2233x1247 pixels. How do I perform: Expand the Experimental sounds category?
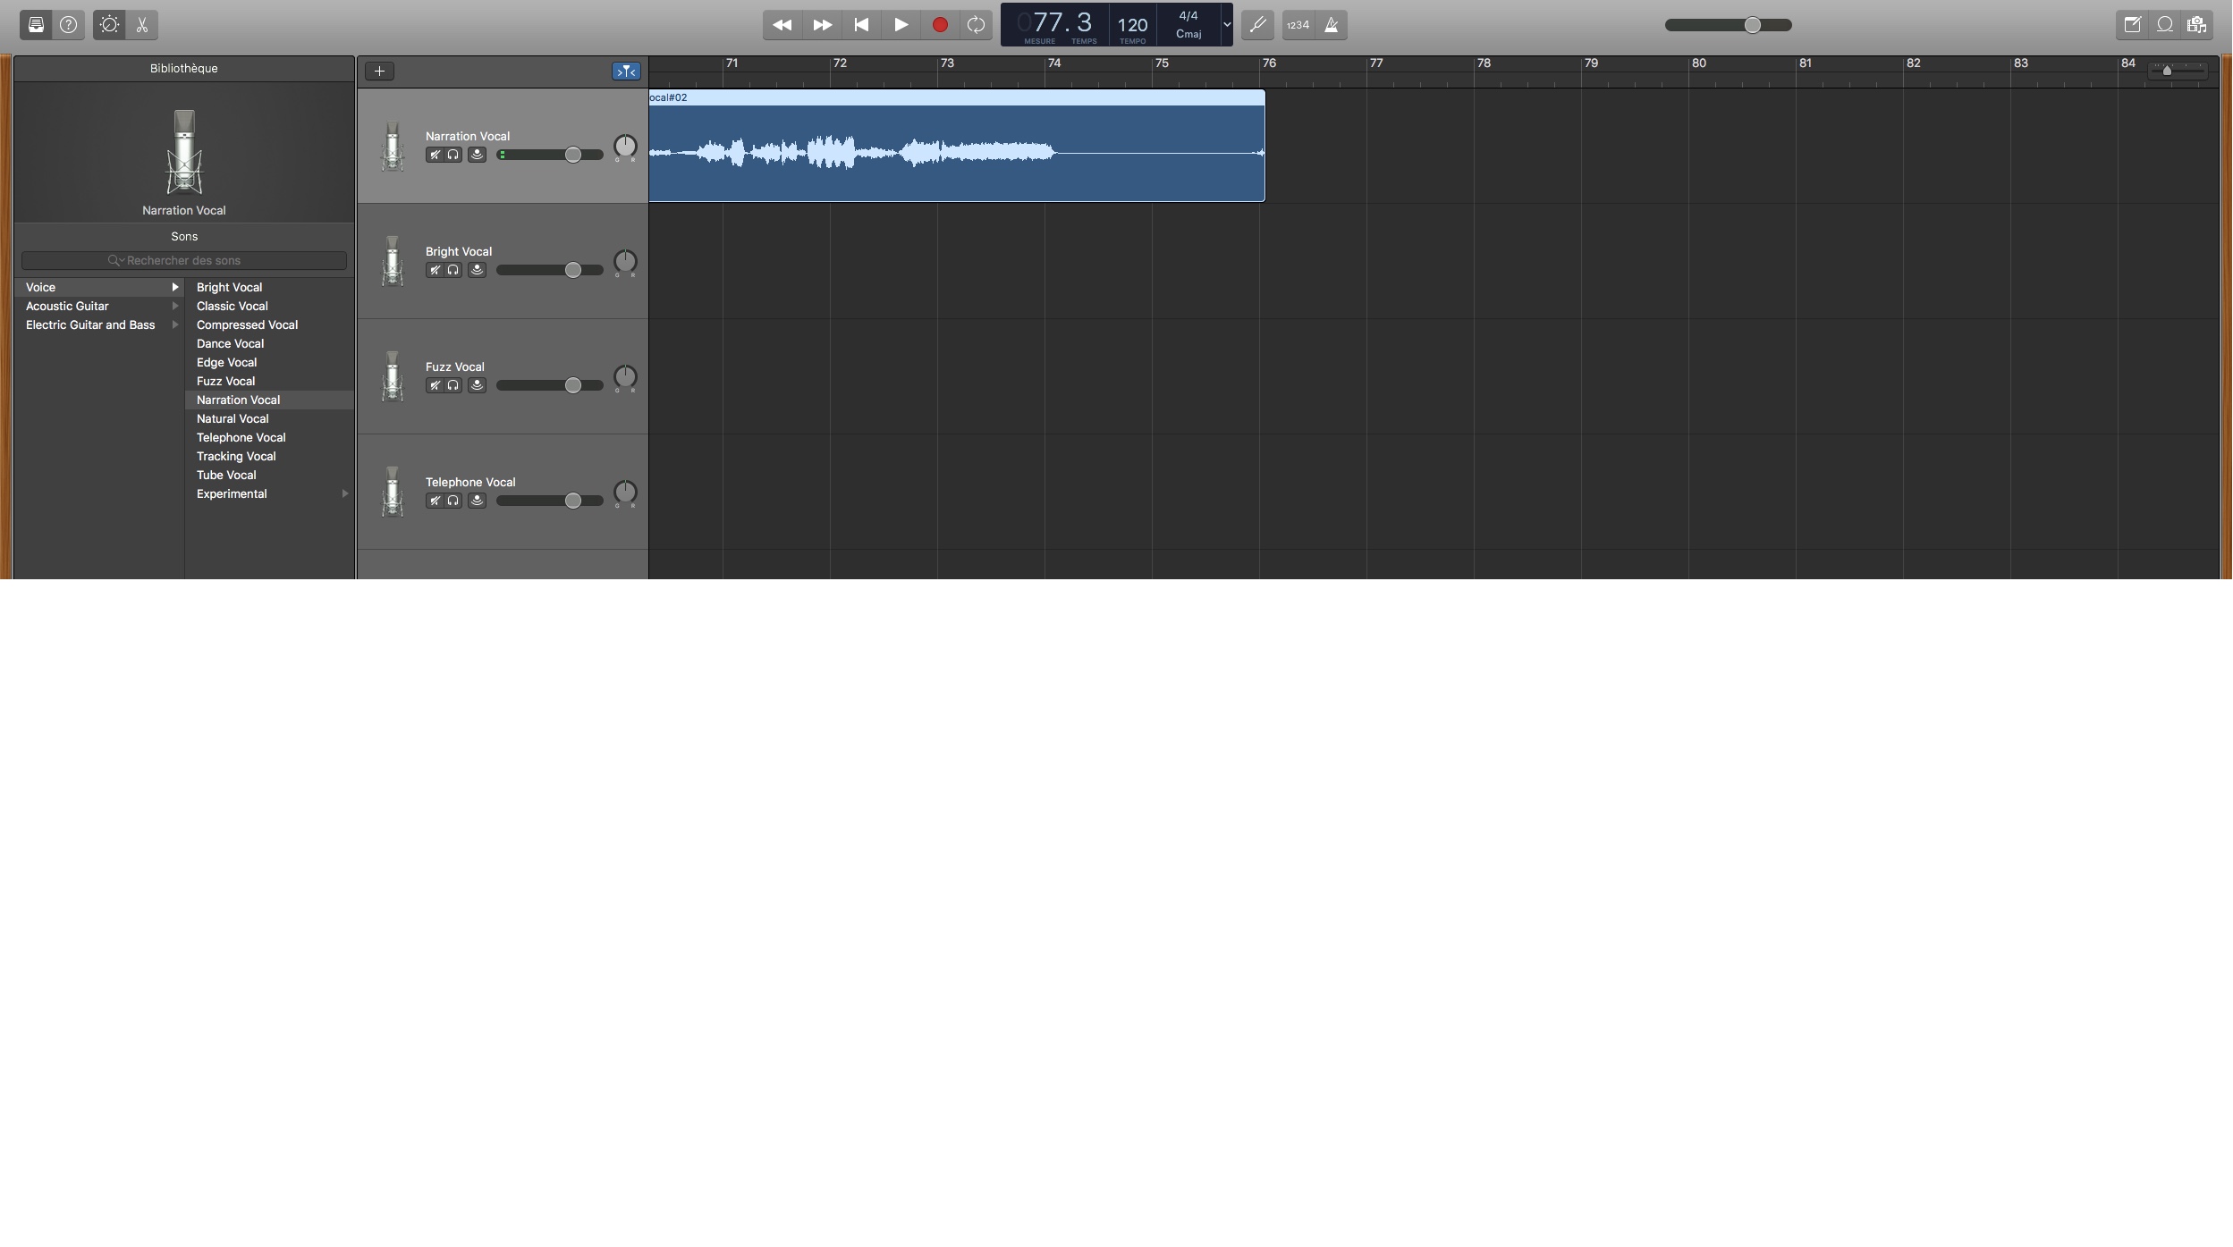tap(345, 493)
